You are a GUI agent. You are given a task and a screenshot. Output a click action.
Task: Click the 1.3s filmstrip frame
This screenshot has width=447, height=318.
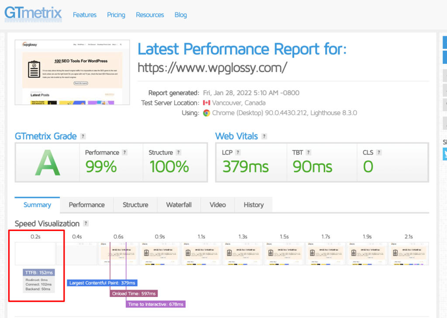pyautogui.click(x=243, y=253)
